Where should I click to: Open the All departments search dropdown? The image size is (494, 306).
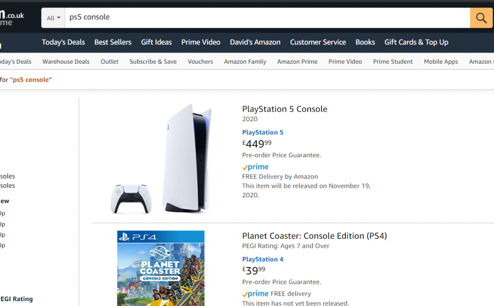[53, 18]
